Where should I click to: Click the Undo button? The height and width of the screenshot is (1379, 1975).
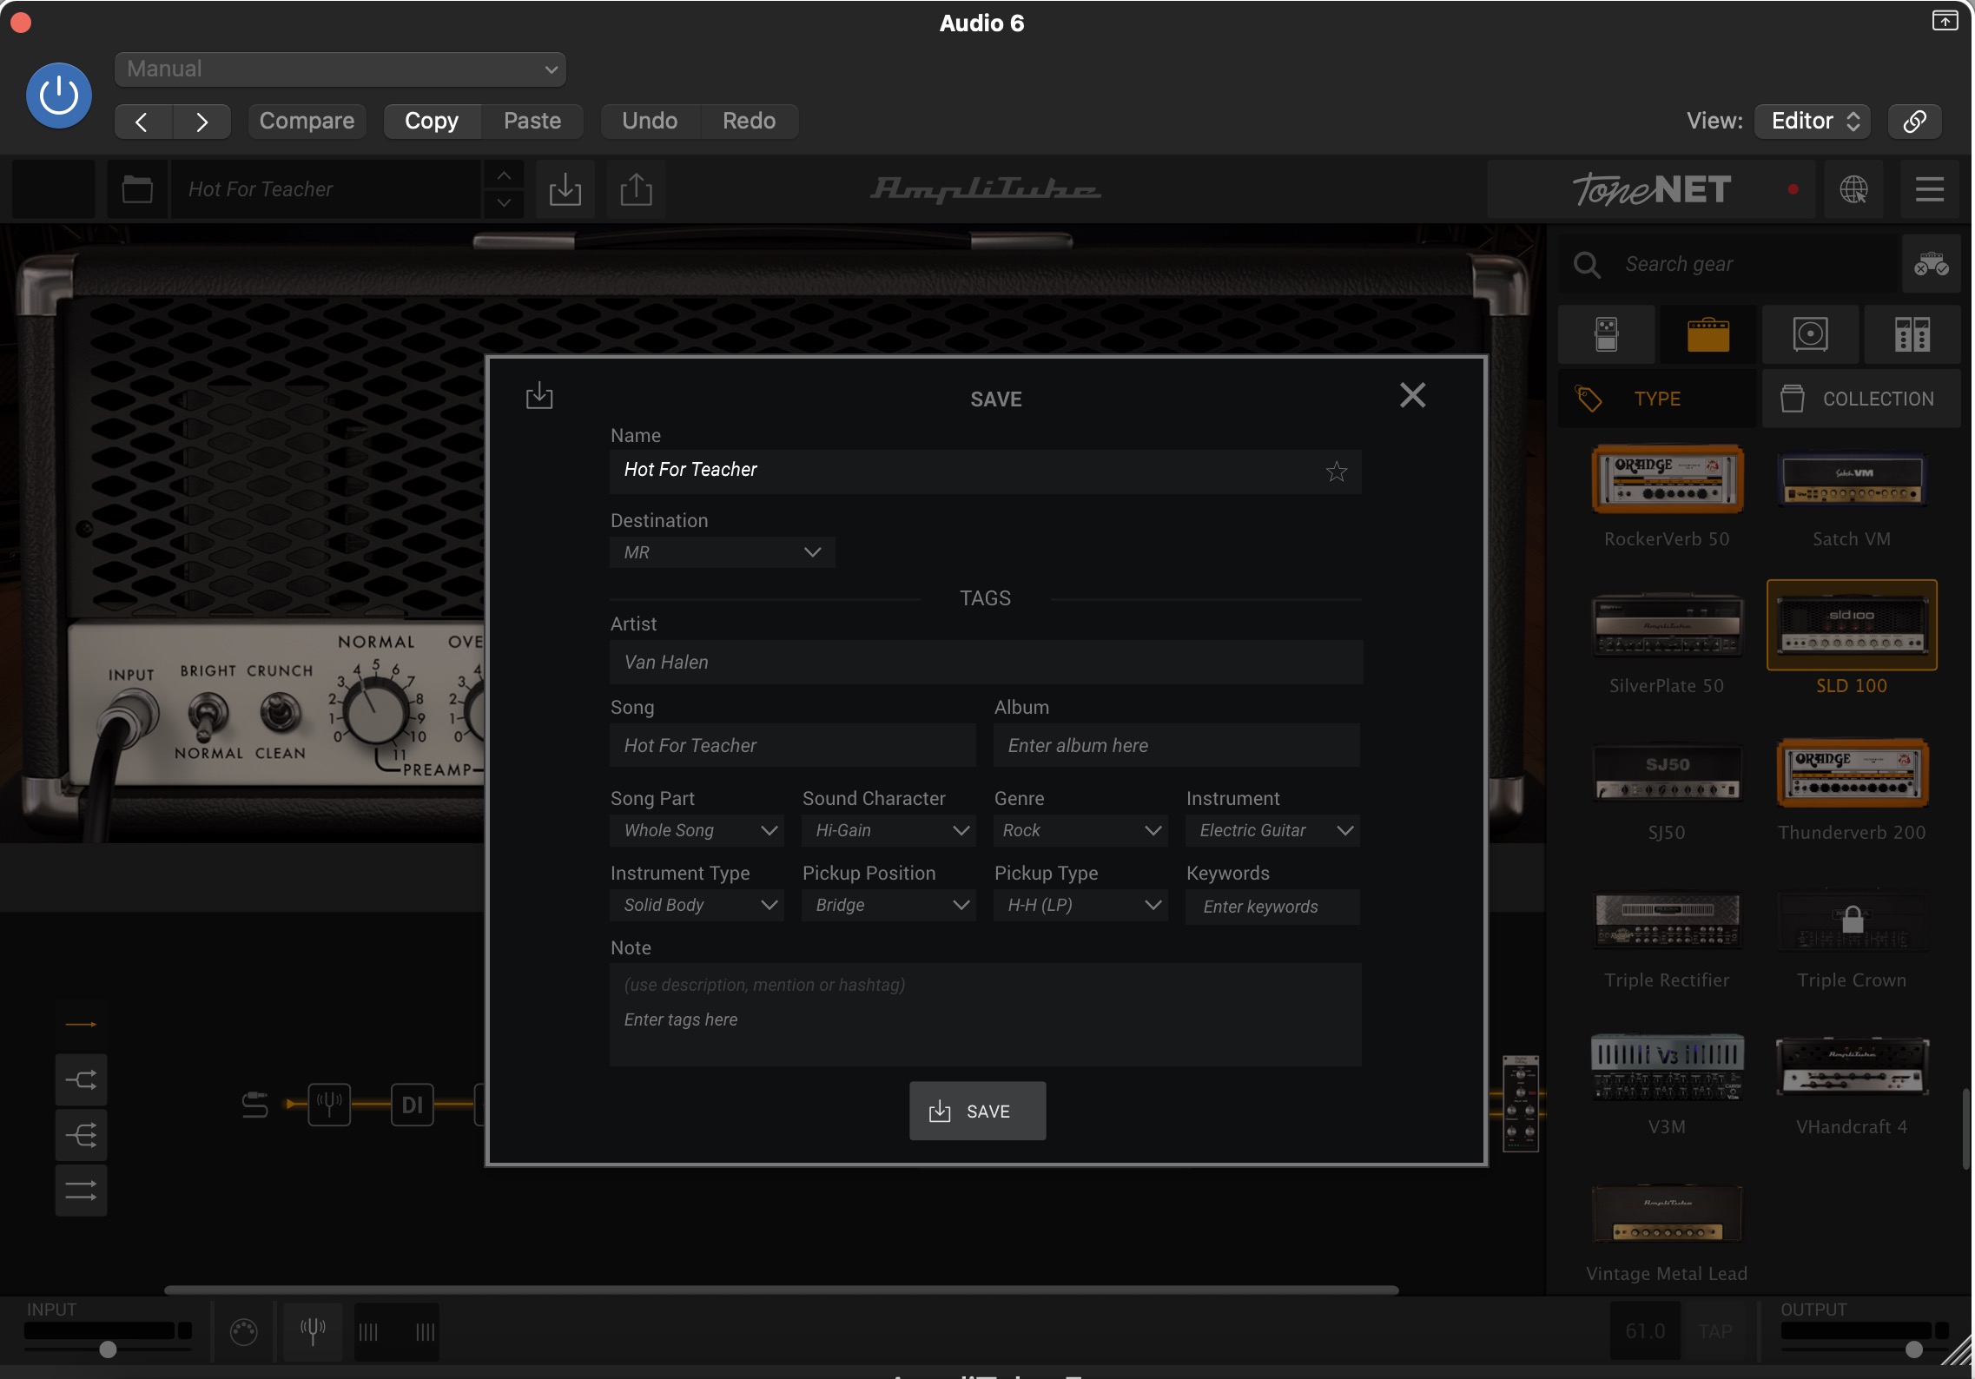click(650, 122)
